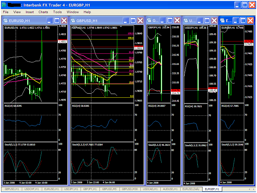Switch to the USDCHF,H1 bottom tab
This screenshot has height=193, width=257.
click(32, 189)
